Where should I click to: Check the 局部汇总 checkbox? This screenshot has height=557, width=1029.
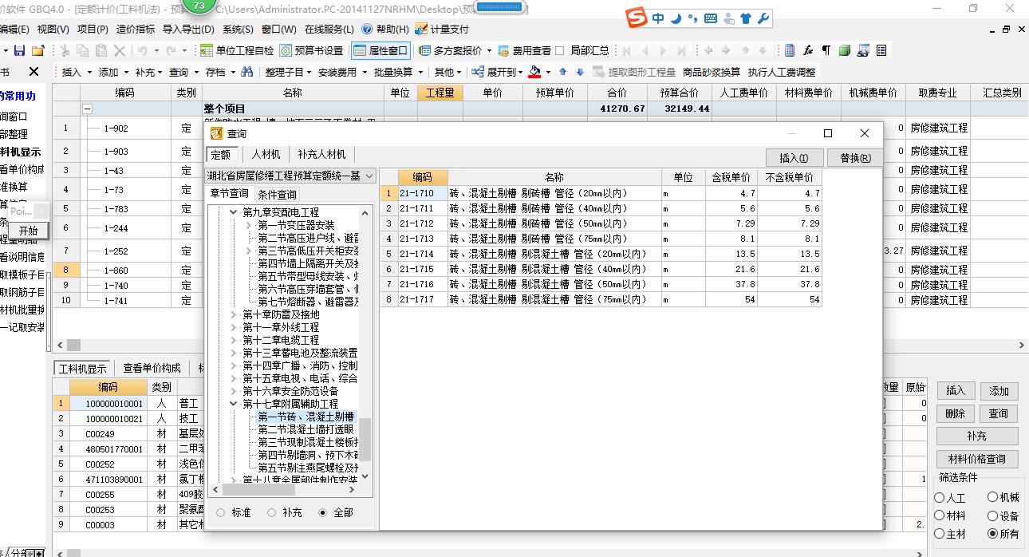pyautogui.click(x=559, y=50)
